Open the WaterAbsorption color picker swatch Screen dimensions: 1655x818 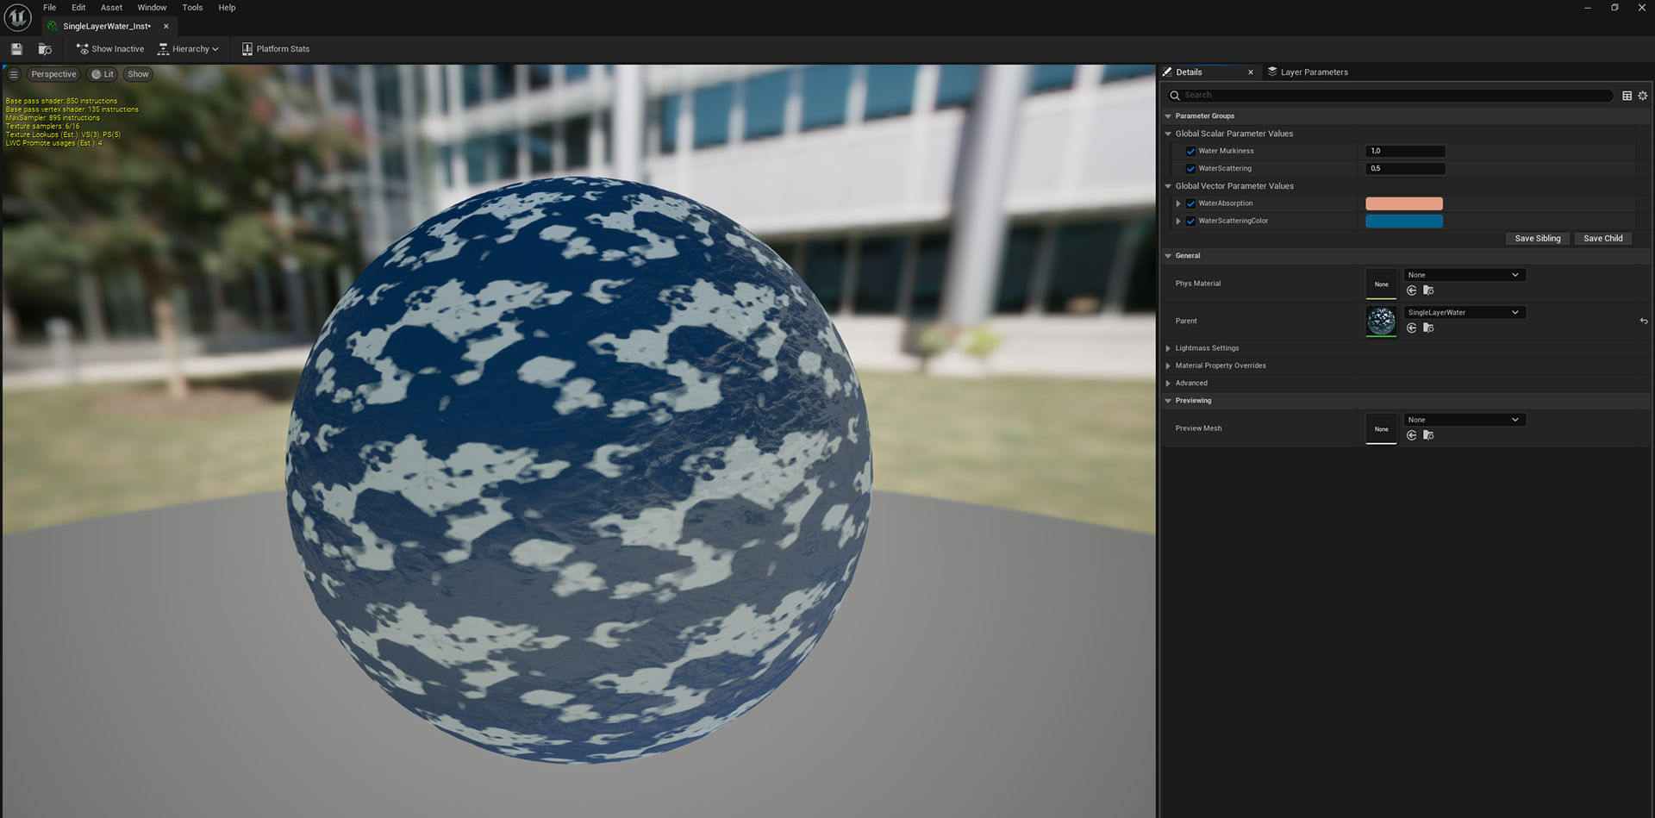[1404, 203]
